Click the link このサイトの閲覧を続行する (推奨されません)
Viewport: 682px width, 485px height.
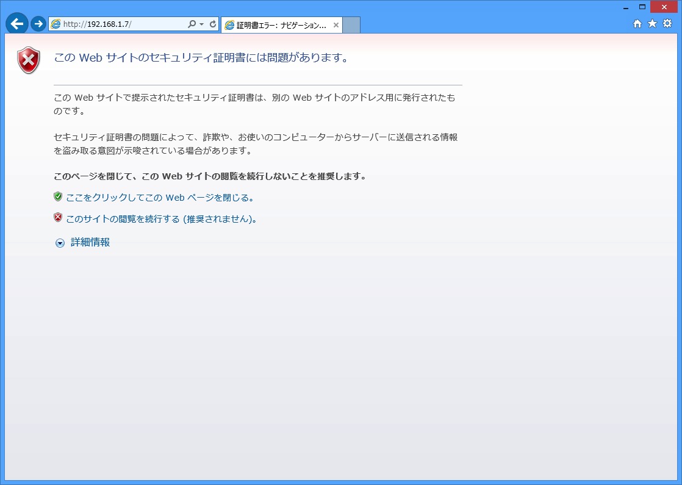(x=161, y=219)
